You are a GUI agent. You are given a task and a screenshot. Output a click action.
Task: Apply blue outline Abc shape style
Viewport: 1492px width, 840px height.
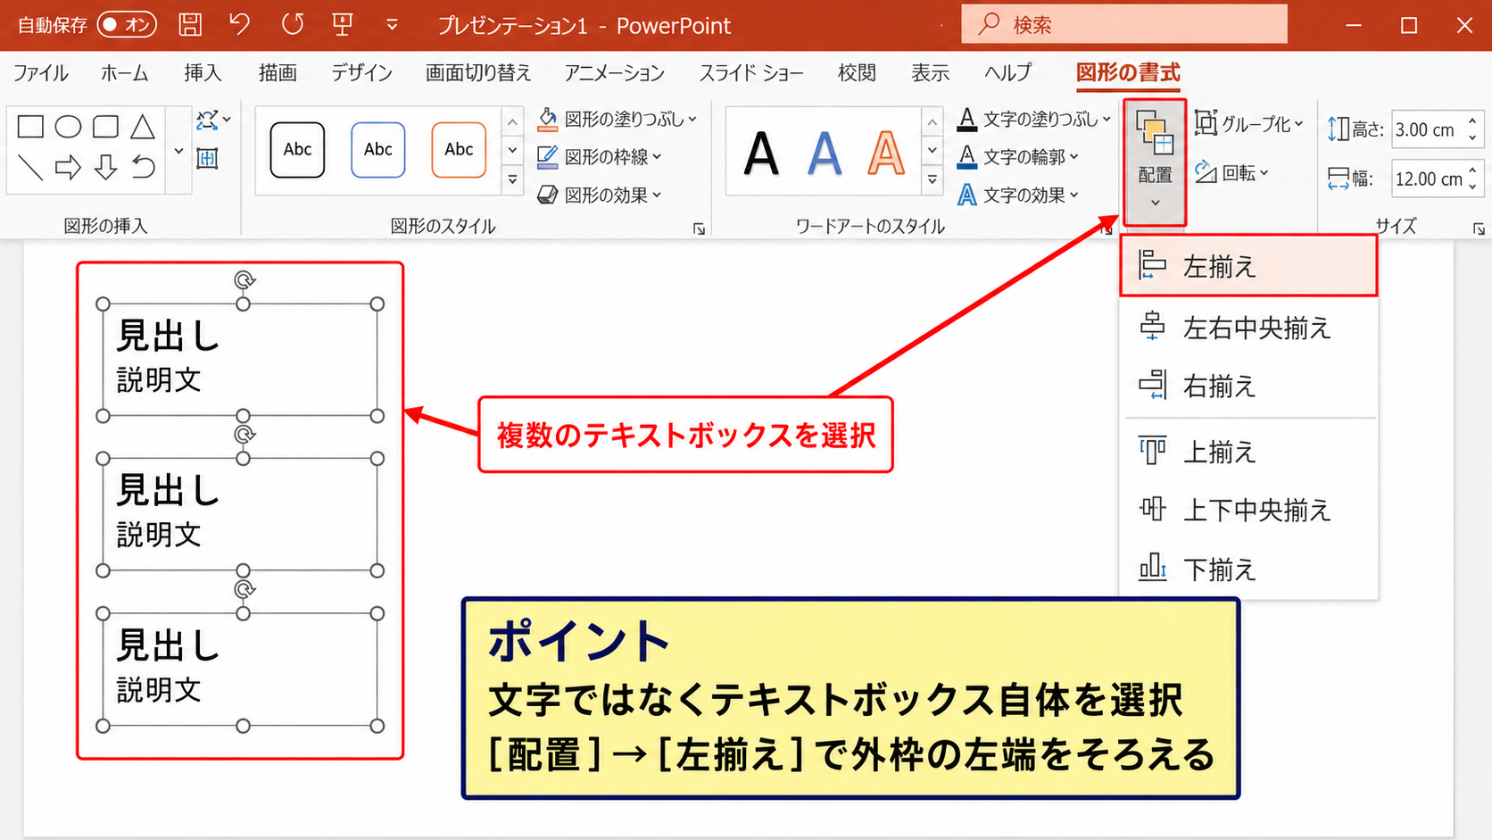coord(377,149)
